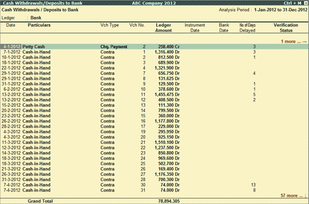Viewport: 309px width, 204px height.
Task: Select the entry with 1,510.100 Dr amount
Action: click(154, 143)
